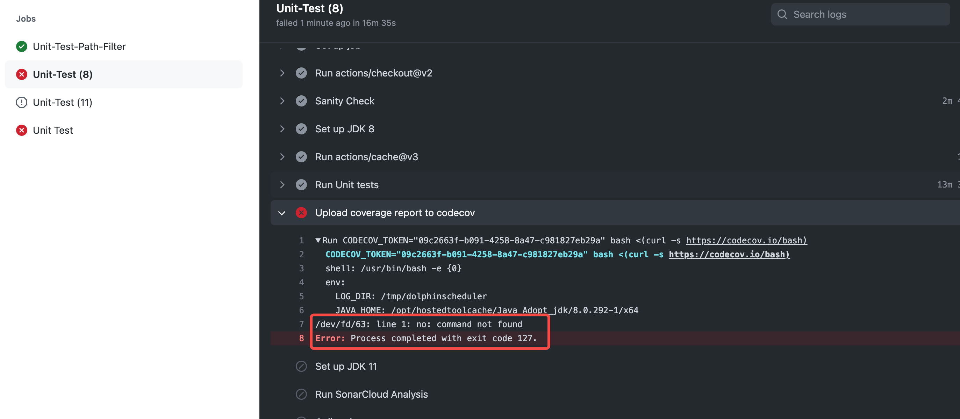Open the codecov.io/bash link on line 2
The image size is (960, 419).
[x=729, y=255]
